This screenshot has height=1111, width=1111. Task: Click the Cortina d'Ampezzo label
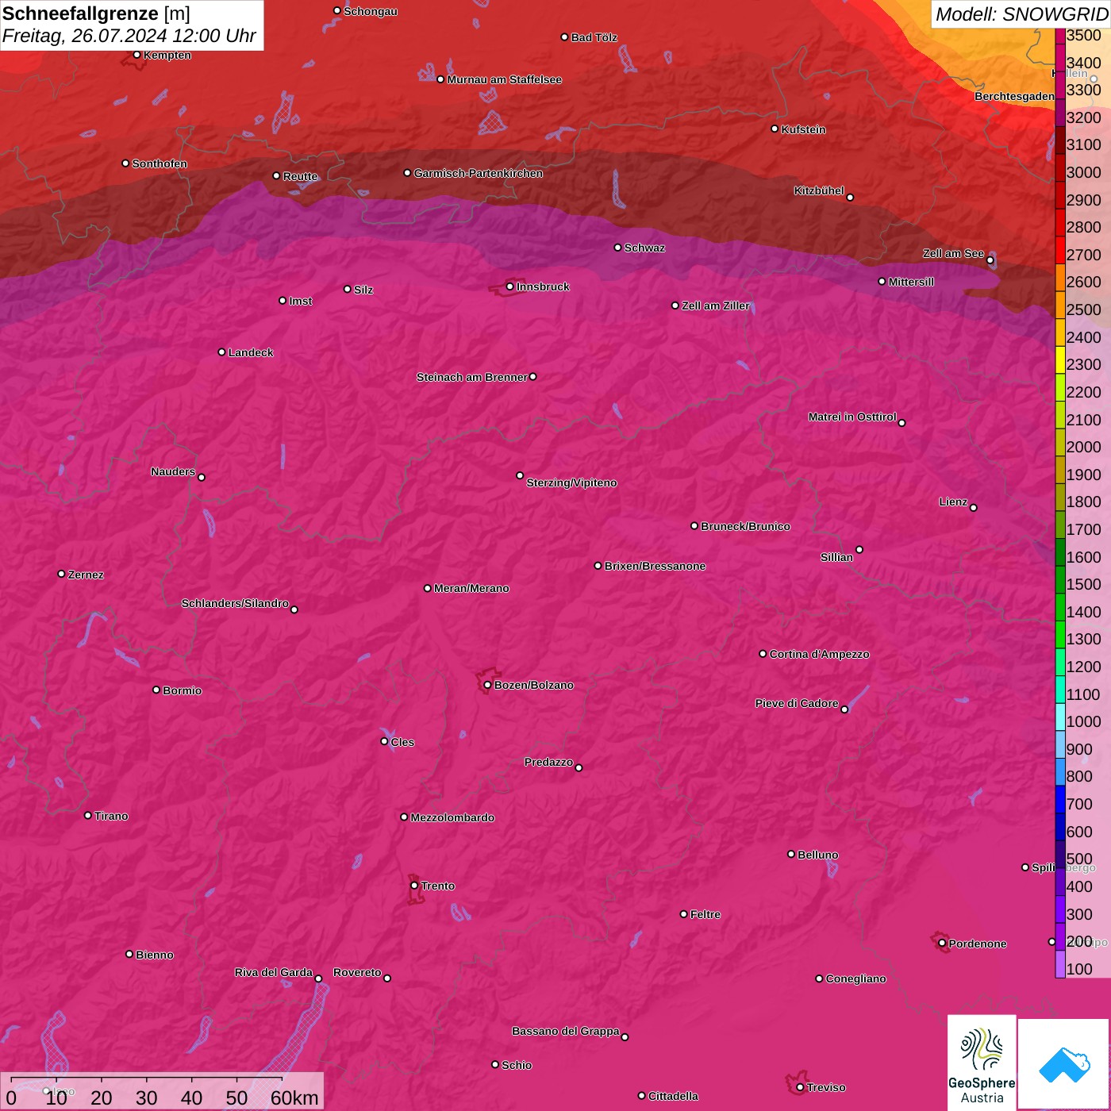click(819, 654)
